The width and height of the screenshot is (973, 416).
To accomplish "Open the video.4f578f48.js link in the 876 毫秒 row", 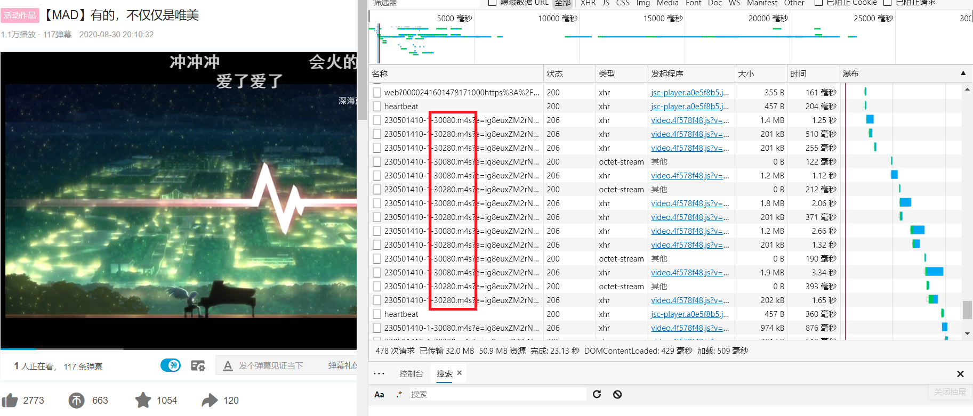I will pos(690,328).
